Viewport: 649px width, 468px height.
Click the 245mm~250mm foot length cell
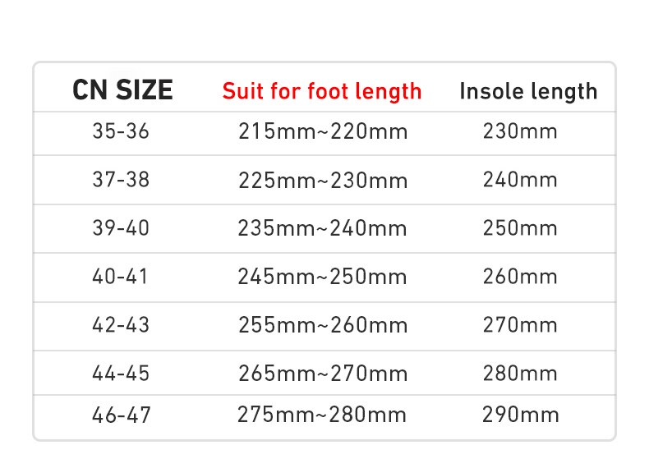323,277
